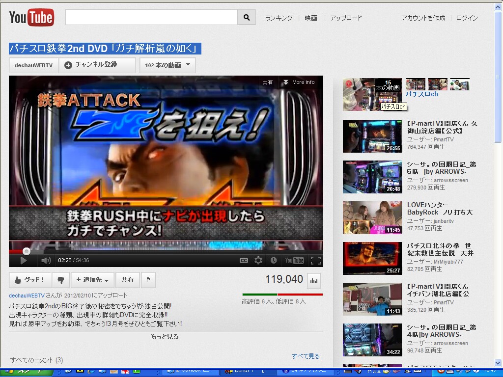Open P-martTV 久御山淀店編 video thumbnail
Screen dimensions: 503x377
click(372, 136)
